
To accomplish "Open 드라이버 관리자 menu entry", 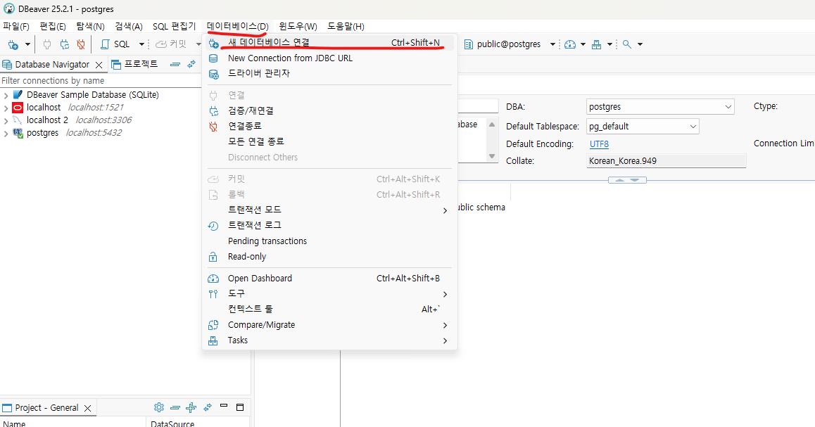I will pos(329,73).
